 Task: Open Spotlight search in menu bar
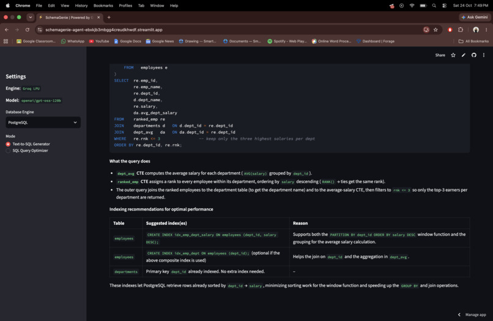434,6
